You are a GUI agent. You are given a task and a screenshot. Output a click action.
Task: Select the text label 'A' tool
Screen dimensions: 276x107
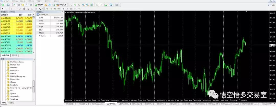32,9
